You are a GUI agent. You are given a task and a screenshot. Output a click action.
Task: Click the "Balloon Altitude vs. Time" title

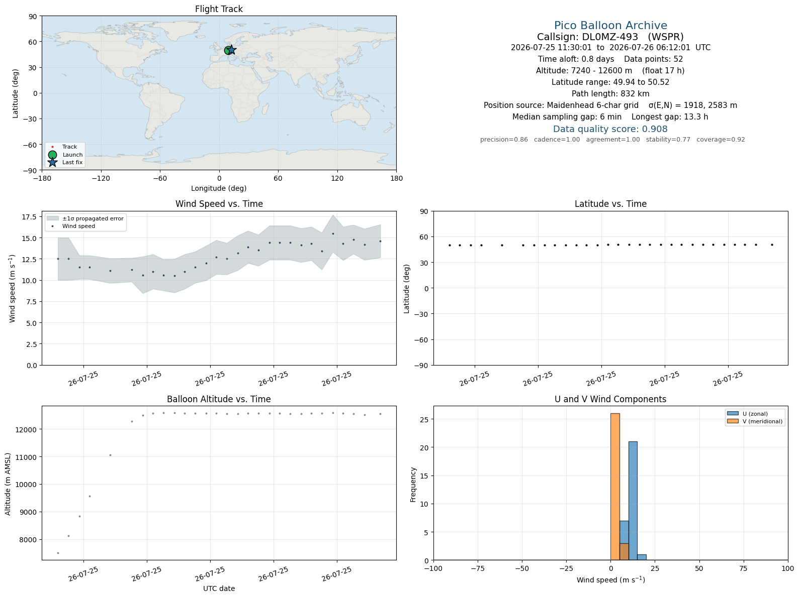pyautogui.click(x=219, y=399)
